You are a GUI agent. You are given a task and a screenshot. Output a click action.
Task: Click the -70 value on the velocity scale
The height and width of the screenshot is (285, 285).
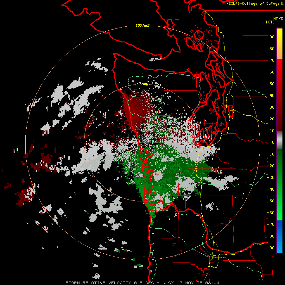tap(271, 225)
